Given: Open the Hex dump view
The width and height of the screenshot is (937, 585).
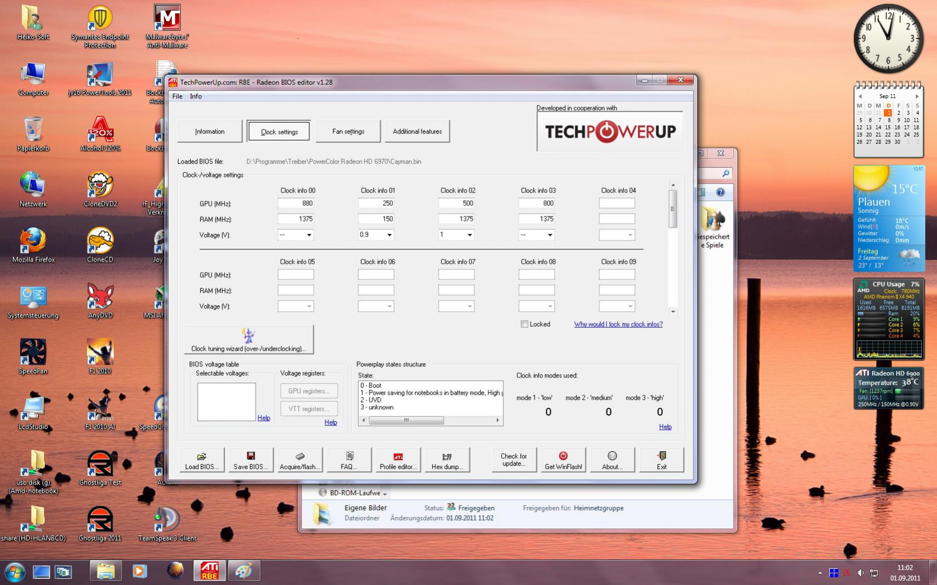Looking at the screenshot, I should point(447,460).
